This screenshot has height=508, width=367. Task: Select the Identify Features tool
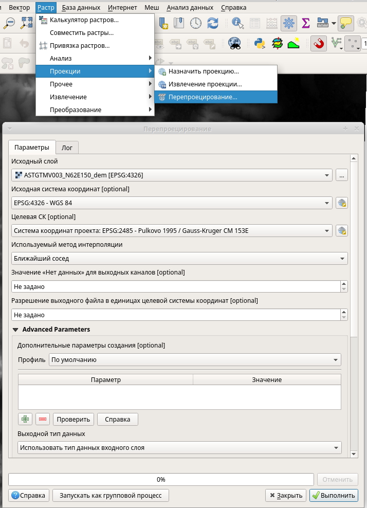tap(237, 23)
